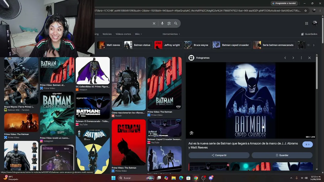Open the red Batman poster thumbnail
The width and height of the screenshot is (324, 182).
(129, 143)
